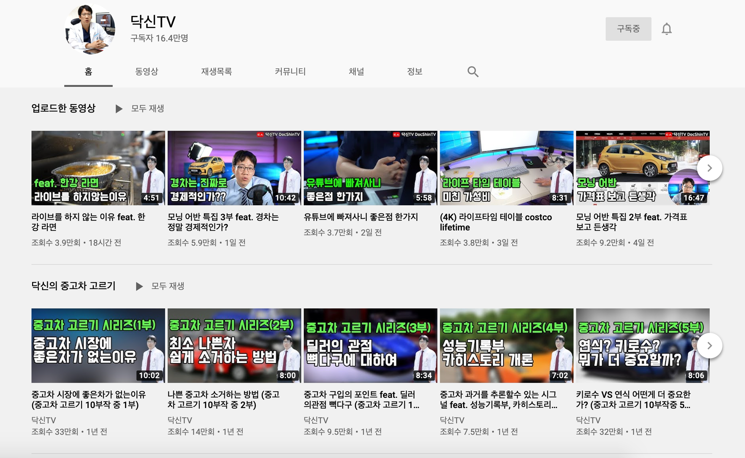Image resolution: width=745 pixels, height=458 pixels.
Task: Toggle the 구독중 subscription button
Action: tap(628, 29)
